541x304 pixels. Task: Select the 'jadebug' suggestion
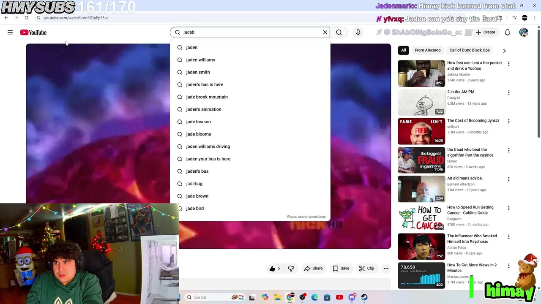[250, 184]
